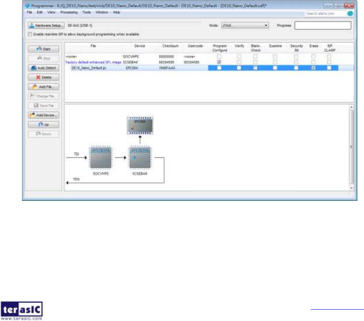Toggle Erase checkbox for EPCS64 row
364x321 pixels.
click(313, 68)
